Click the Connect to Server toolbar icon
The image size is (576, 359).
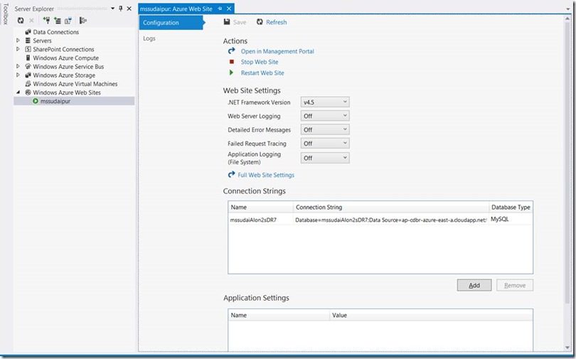pyautogui.click(x=58, y=21)
